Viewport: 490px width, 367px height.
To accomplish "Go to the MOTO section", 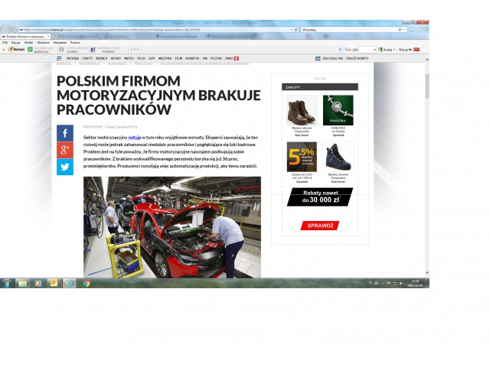I will [129, 58].
